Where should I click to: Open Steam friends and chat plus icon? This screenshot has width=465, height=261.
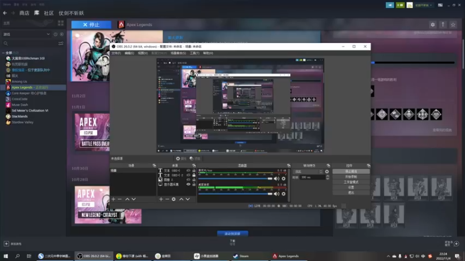coord(456,244)
